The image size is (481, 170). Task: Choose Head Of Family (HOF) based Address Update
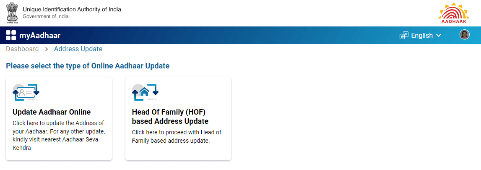coord(170,117)
